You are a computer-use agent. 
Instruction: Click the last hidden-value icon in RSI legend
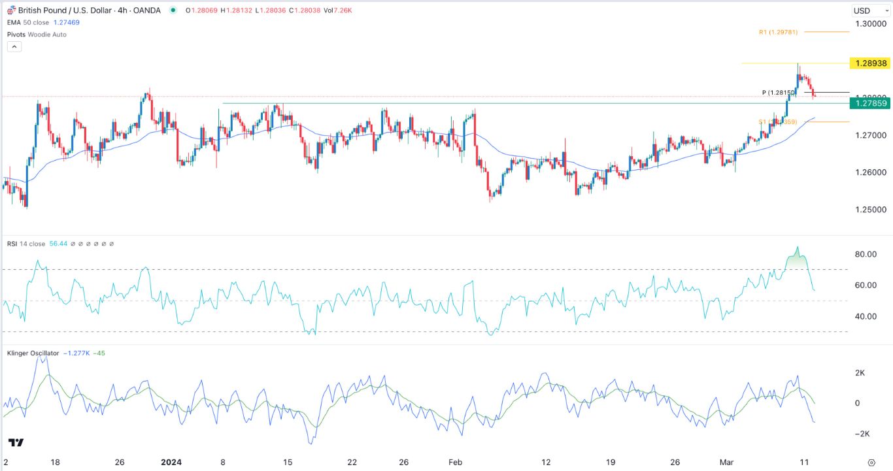[111, 243]
